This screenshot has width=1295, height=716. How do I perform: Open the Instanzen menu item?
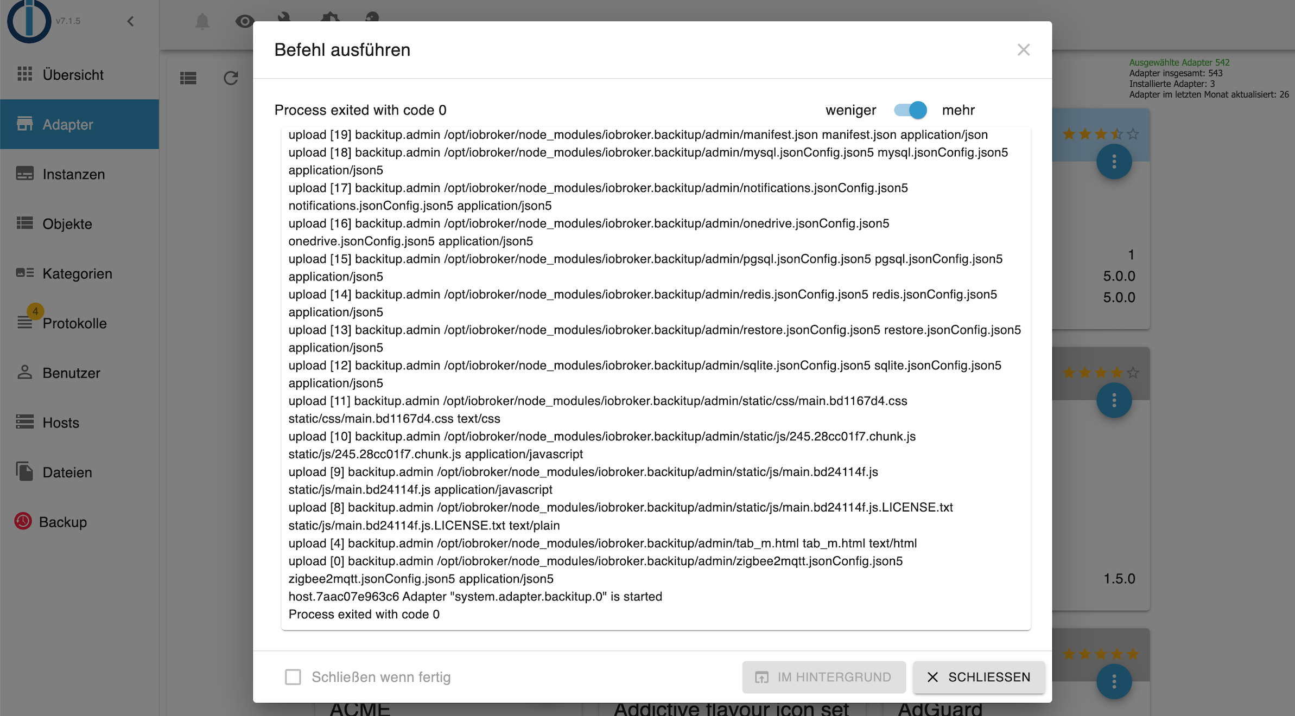click(x=73, y=174)
